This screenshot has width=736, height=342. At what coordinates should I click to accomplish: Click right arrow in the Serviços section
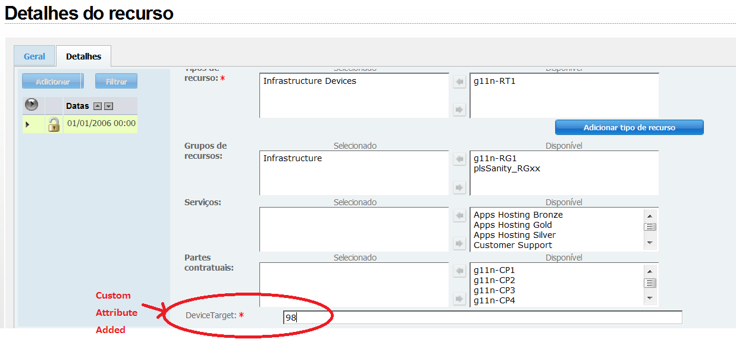(459, 243)
